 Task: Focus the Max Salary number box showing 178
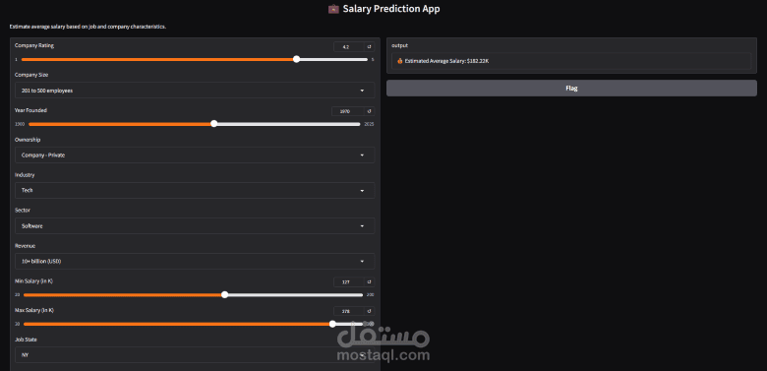click(349, 311)
